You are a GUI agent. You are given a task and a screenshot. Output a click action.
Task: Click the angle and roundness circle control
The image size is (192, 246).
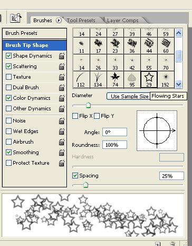pos(157,130)
